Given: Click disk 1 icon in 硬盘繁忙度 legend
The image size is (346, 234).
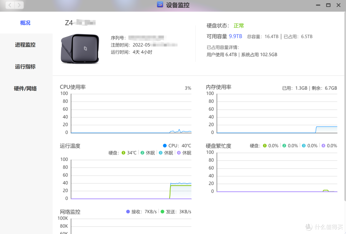Looking at the screenshot, I should (265, 146).
